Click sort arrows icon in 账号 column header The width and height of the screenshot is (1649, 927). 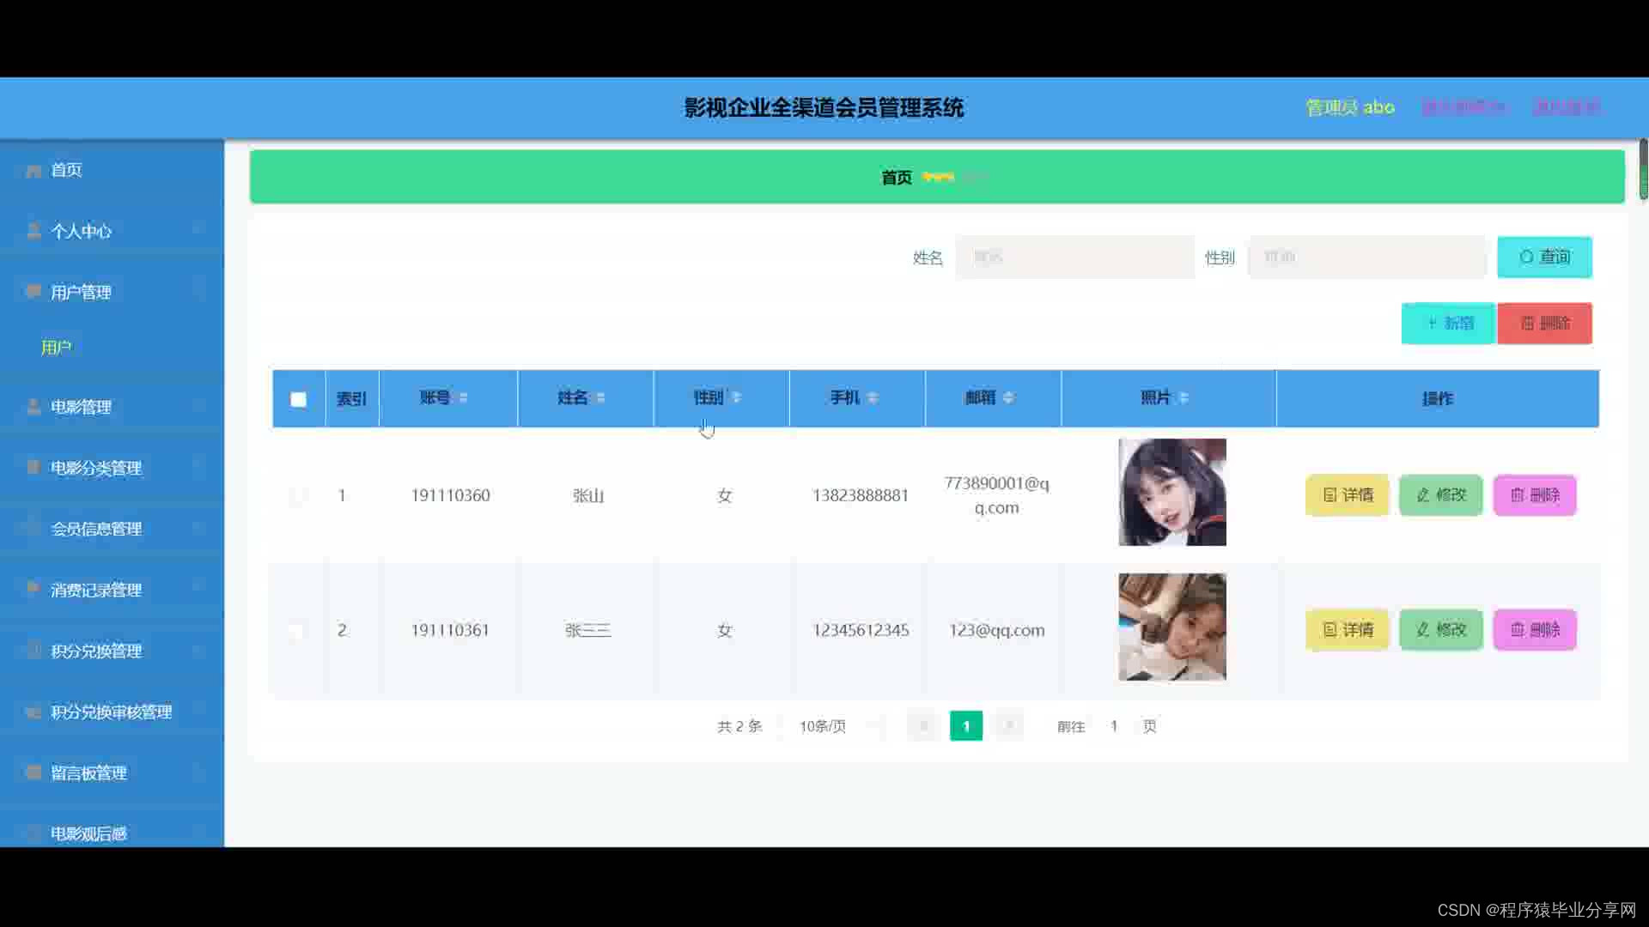[x=464, y=397]
